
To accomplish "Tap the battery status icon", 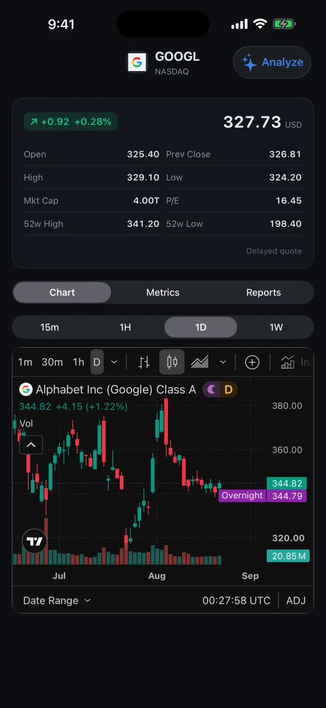I will click(x=284, y=24).
